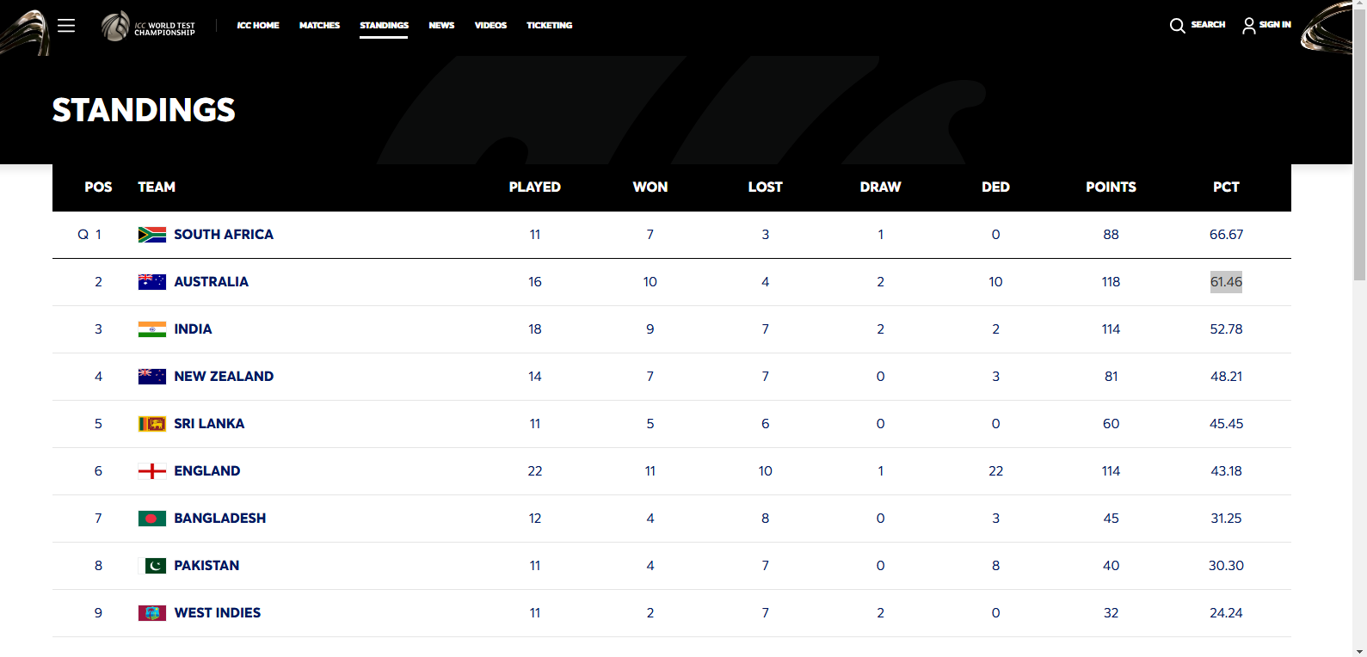Click the vertical page scrollbar thumb

(x=1359, y=146)
